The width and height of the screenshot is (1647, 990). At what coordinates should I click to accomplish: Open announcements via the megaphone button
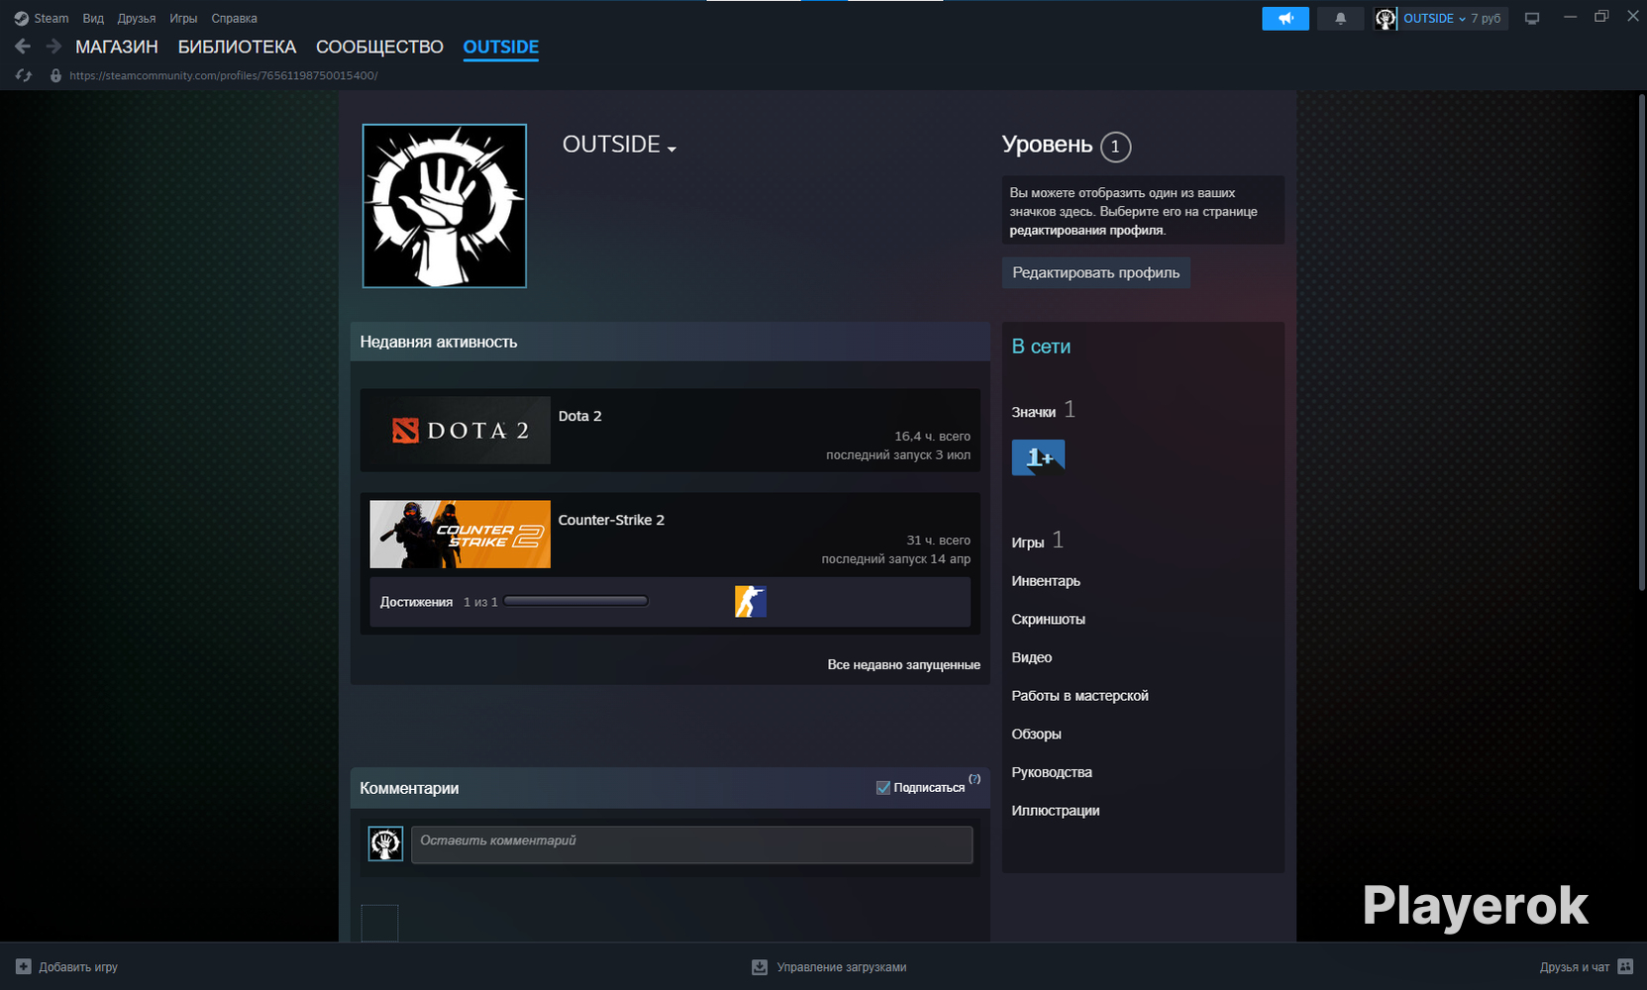pos(1286,19)
